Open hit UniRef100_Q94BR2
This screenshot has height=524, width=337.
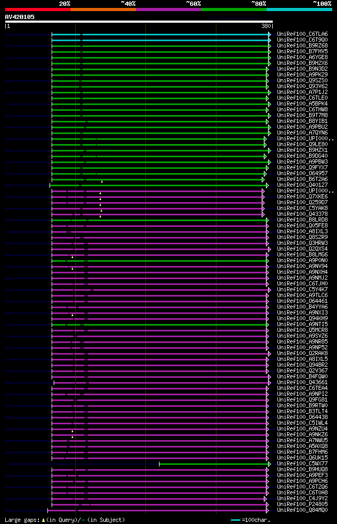(302, 365)
